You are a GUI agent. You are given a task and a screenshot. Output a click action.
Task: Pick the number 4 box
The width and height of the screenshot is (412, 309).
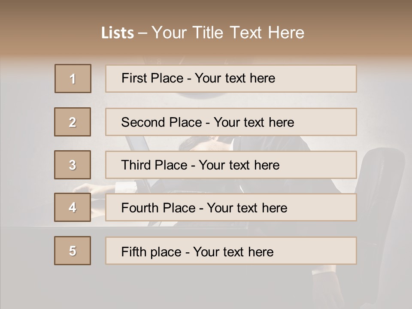(x=73, y=207)
